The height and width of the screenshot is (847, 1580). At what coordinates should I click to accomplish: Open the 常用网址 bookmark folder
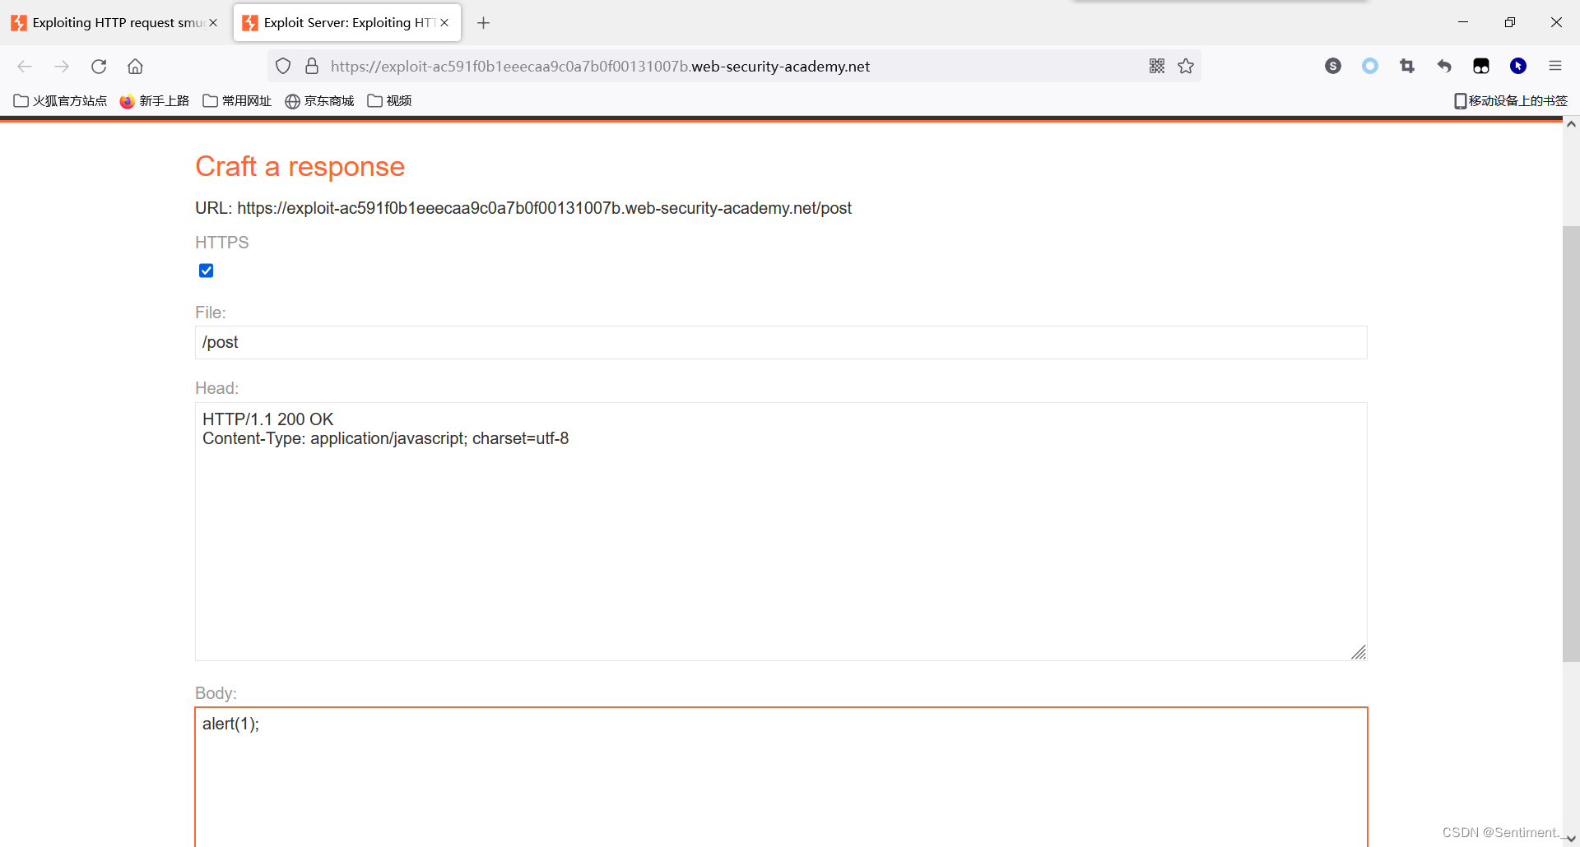pyautogui.click(x=237, y=101)
